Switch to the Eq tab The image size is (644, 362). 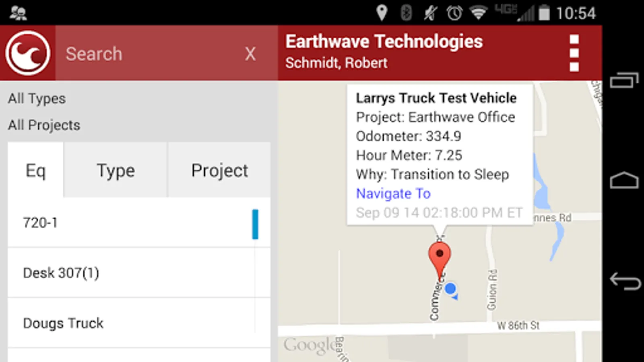coord(35,170)
